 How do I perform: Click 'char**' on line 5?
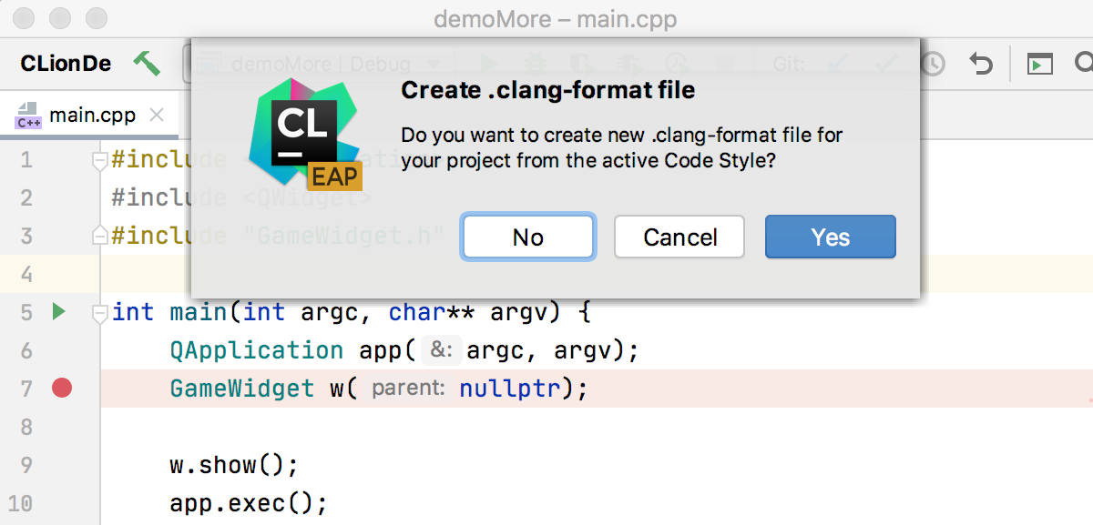[432, 312]
